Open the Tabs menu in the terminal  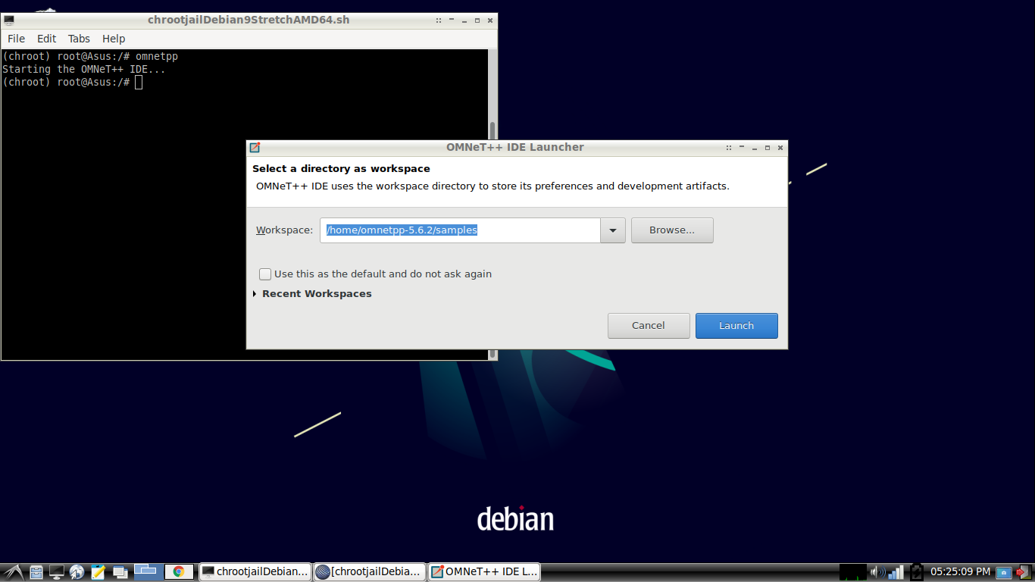79,39
